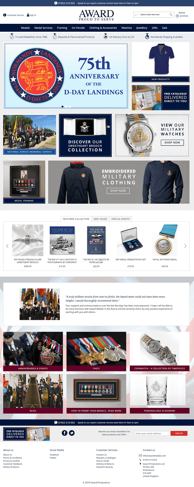Click the Worldwide Shipping globe icon
The image size is (194, 487).
147,37
